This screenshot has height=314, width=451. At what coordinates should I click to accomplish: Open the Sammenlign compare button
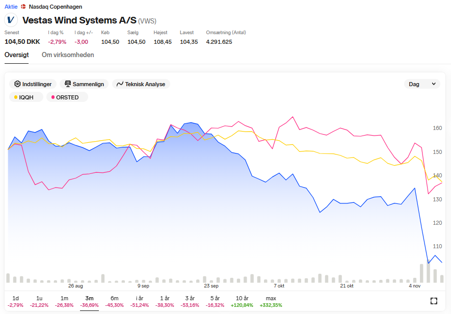pos(84,84)
